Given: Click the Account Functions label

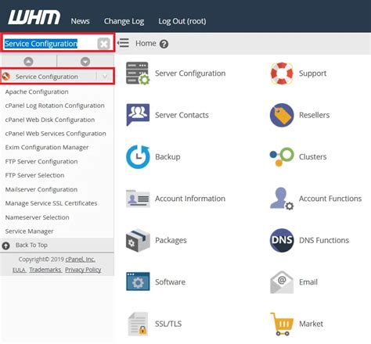Looking at the screenshot, I should click(x=330, y=199).
